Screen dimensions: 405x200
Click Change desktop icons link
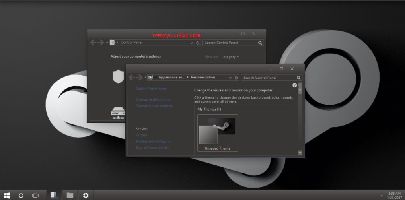[153, 99]
